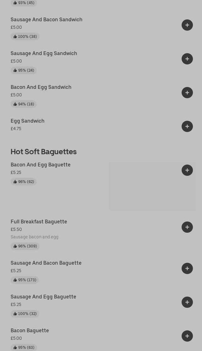Add Egg Sandwich to basket
The width and height of the screenshot is (202, 351).
click(187, 126)
